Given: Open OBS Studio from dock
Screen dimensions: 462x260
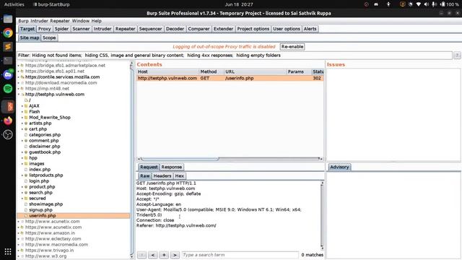Looking at the screenshot, I should pyautogui.click(x=8, y=135).
